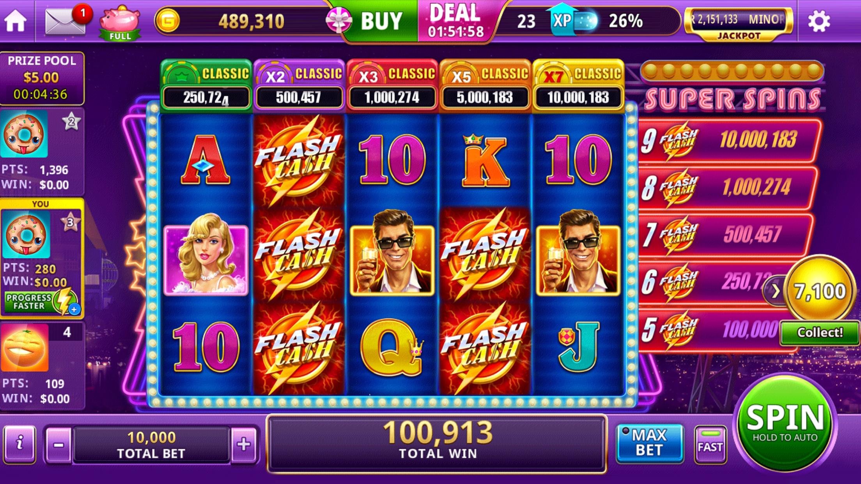Tap the Progress Faster lightning boost
The height and width of the screenshot is (484, 861).
coord(41,302)
